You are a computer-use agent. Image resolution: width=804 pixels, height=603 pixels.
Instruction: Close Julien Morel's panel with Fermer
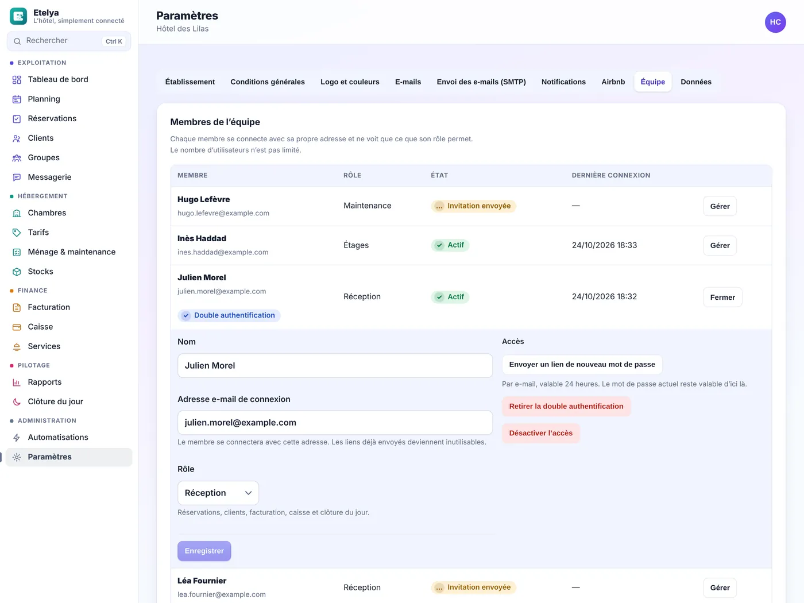click(x=722, y=297)
